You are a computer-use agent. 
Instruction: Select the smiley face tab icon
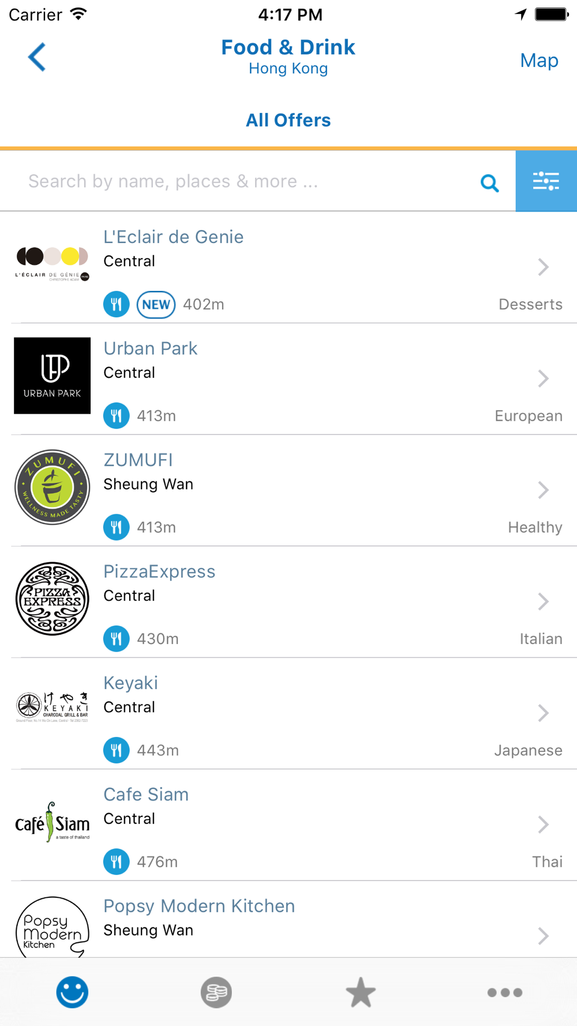tap(72, 992)
